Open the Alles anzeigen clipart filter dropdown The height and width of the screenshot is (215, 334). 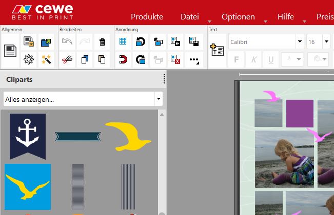click(x=83, y=99)
